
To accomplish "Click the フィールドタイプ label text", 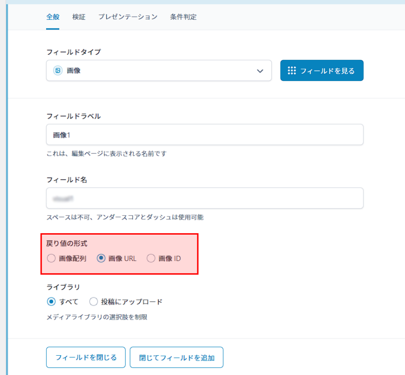I will (x=73, y=52).
